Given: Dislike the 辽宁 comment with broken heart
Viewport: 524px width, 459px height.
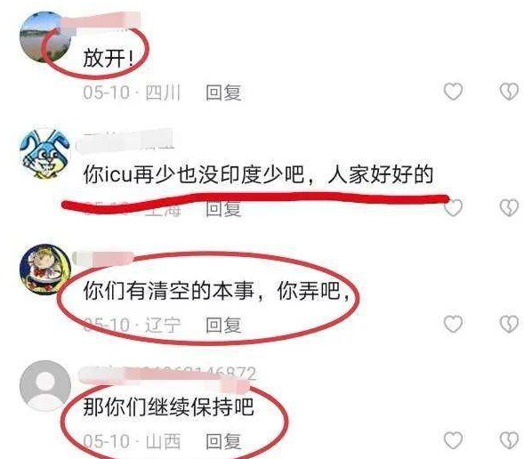Looking at the screenshot, I should tap(509, 324).
